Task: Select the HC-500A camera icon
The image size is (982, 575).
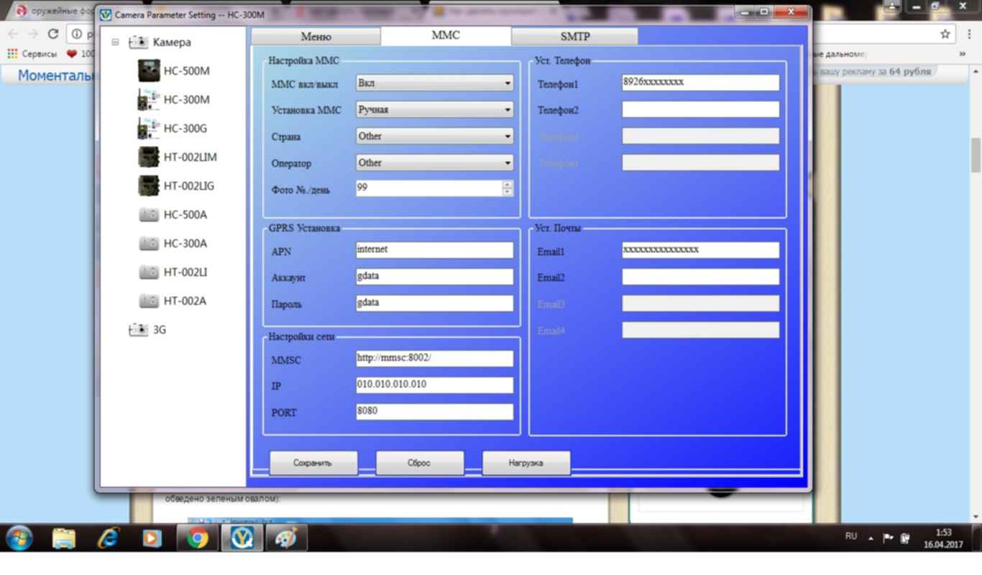Action: (149, 214)
